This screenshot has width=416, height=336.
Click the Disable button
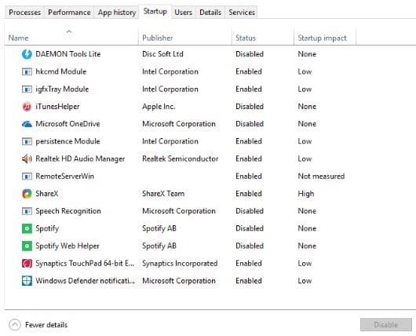(x=385, y=324)
